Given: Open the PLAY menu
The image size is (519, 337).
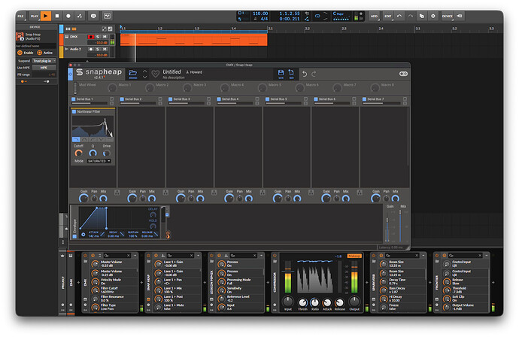Looking at the screenshot, I should [35, 16].
